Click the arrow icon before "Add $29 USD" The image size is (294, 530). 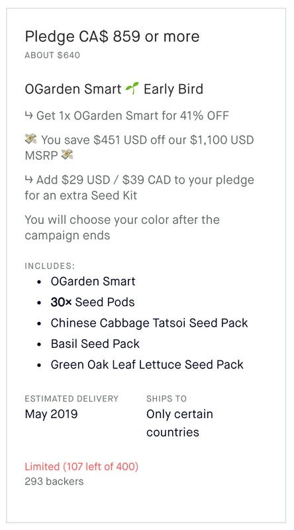[28, 180]
